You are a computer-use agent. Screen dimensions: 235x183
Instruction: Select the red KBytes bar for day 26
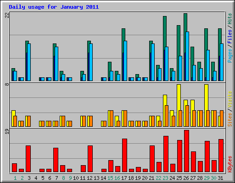click(186, 151)
